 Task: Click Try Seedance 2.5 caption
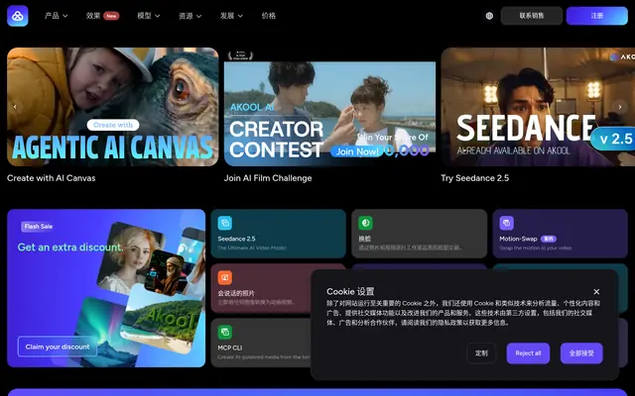click(x=474, y=178)
